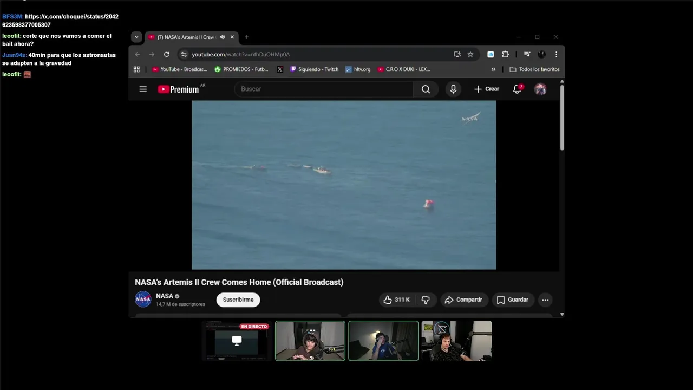This screenshot has height=390, width=693.
Task: Go back in Chrome
Action: (138, 54)
